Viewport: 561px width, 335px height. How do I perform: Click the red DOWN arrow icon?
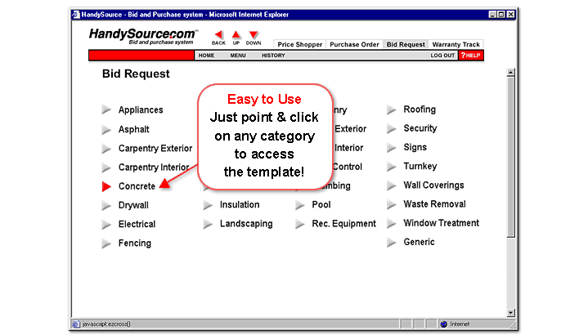[254, 35]
